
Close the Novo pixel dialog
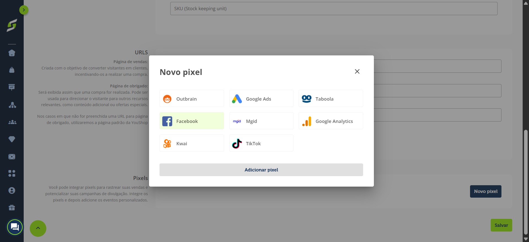[x=357, y=71]
